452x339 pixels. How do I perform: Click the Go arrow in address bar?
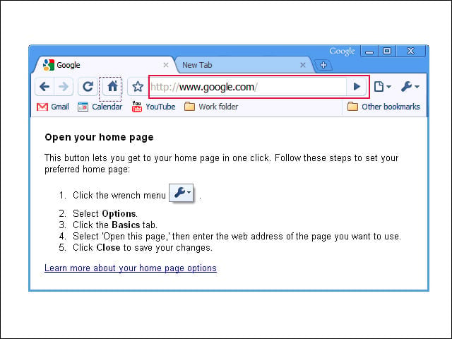357,86
